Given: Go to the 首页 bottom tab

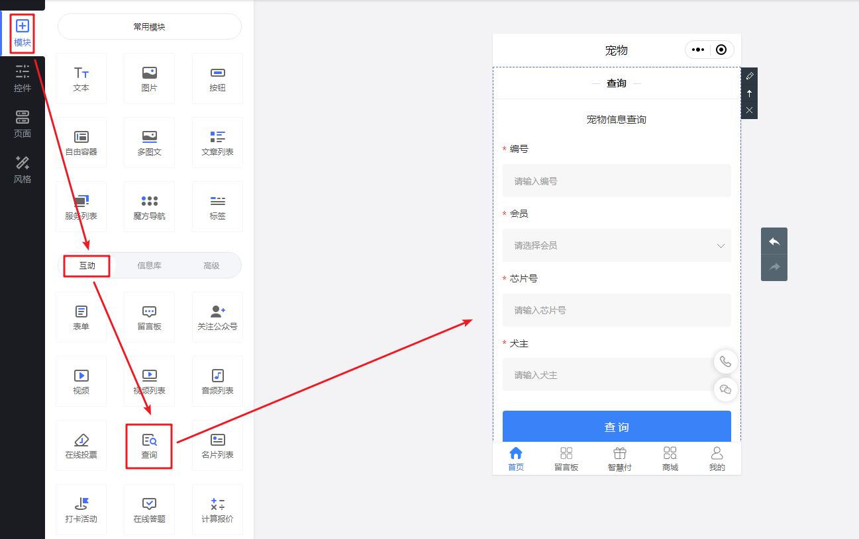Looking at the screenshot, I should pos(516,459).
